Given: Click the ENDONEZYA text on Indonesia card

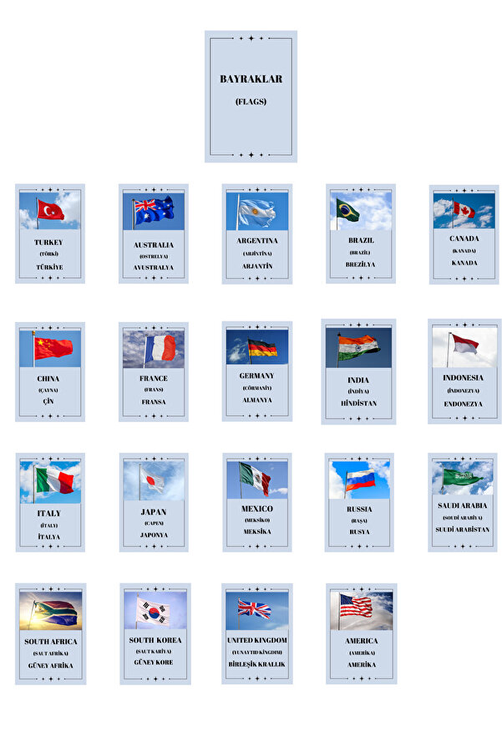Looking at the screenshot, I should pos(463,403).
